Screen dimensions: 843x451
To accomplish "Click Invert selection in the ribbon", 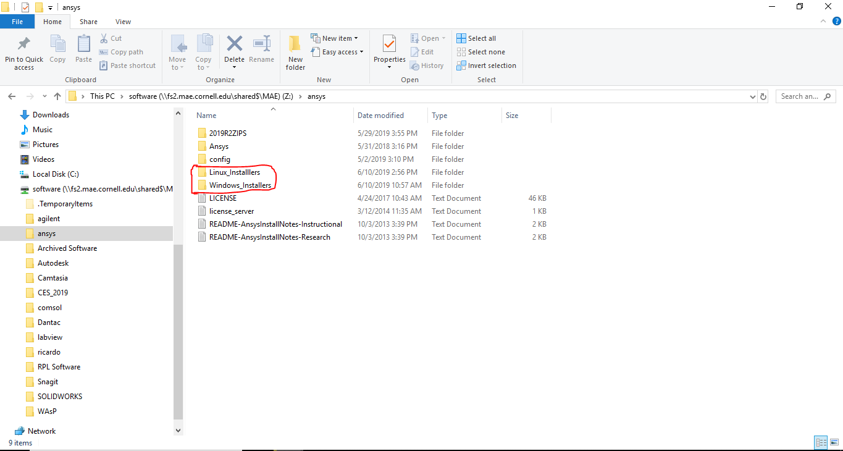I will click(487, 65).
